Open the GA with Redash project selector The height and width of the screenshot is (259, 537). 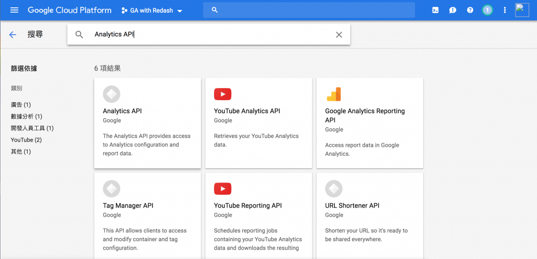pos(152,10)
